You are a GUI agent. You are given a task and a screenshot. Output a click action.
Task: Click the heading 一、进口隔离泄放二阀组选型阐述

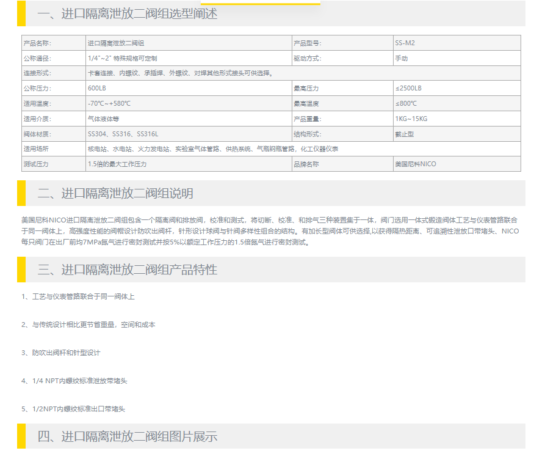coord(127,13)
